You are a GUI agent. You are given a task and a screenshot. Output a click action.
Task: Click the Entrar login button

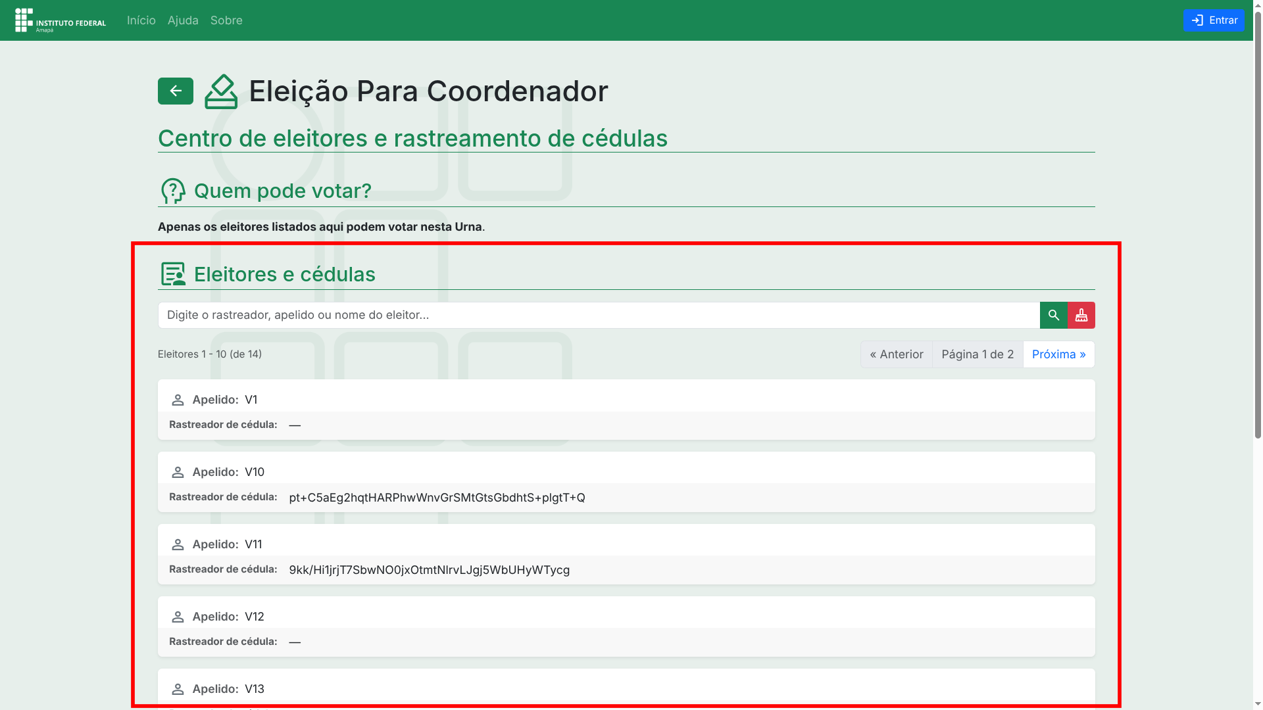(1213, 20)
